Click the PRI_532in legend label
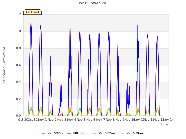Screen dimensions: 186x139 click(x=55, y=133)
